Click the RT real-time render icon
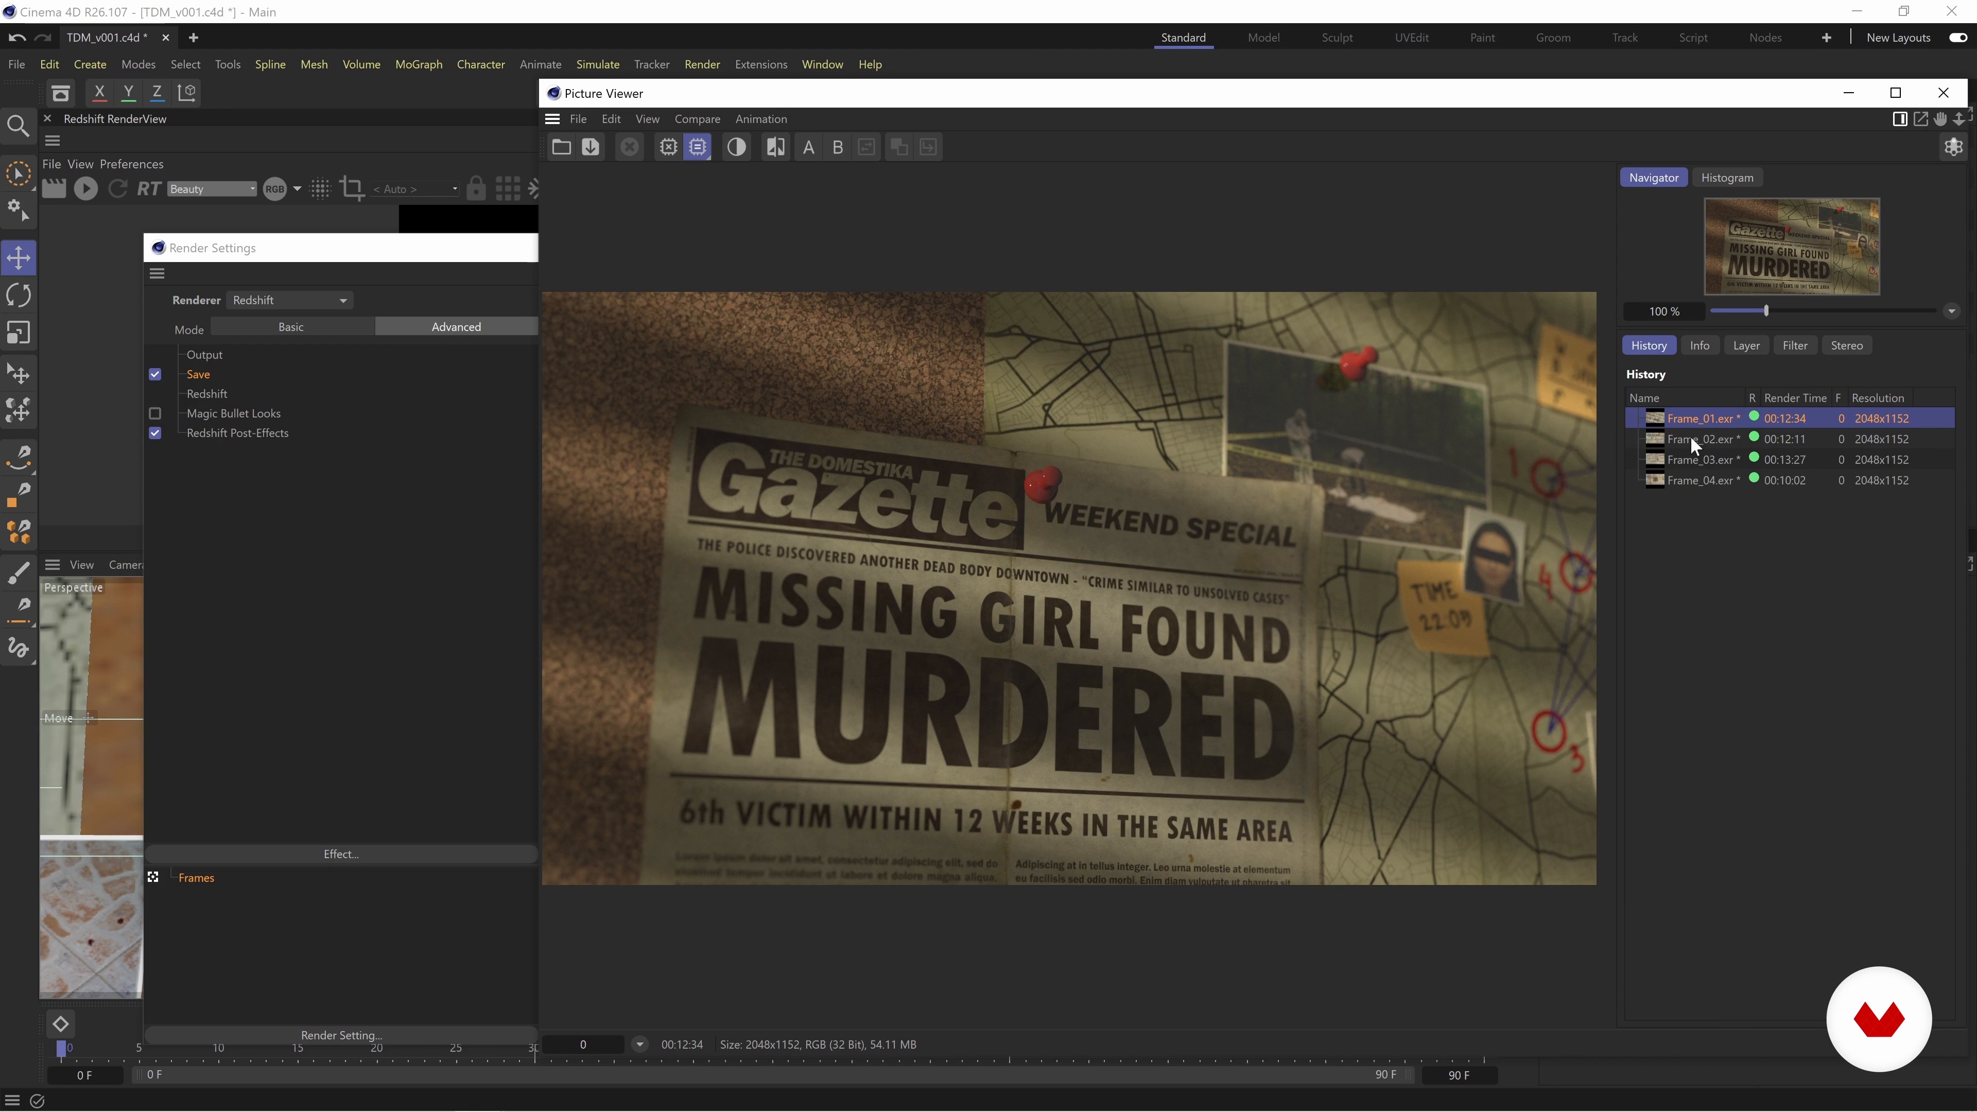This screenshot has height=1112, width=1977. [149, 189]
